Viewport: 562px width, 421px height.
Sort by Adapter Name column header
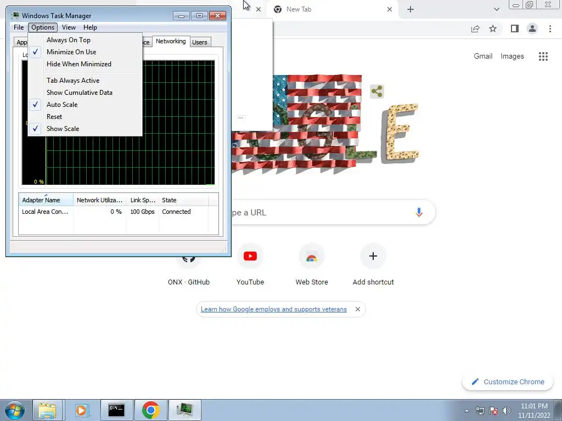coord(46,200)
